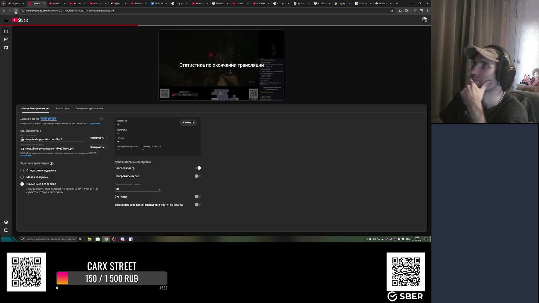Open settings gear in left sidebar

click(6, 222)
